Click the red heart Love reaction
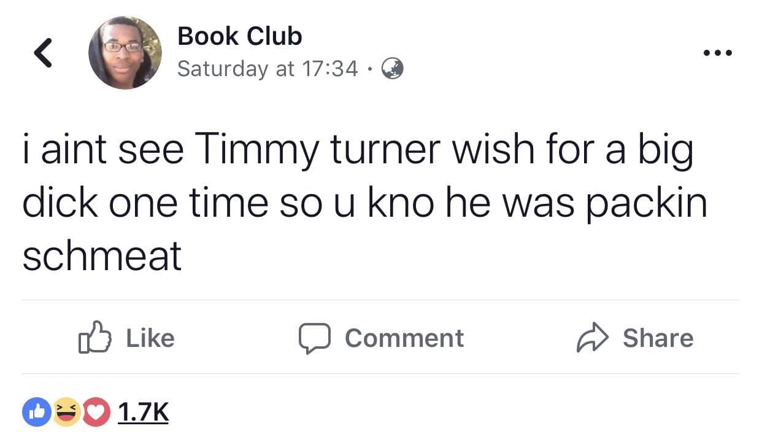This screenshot has width=762, height=447. 93,411
